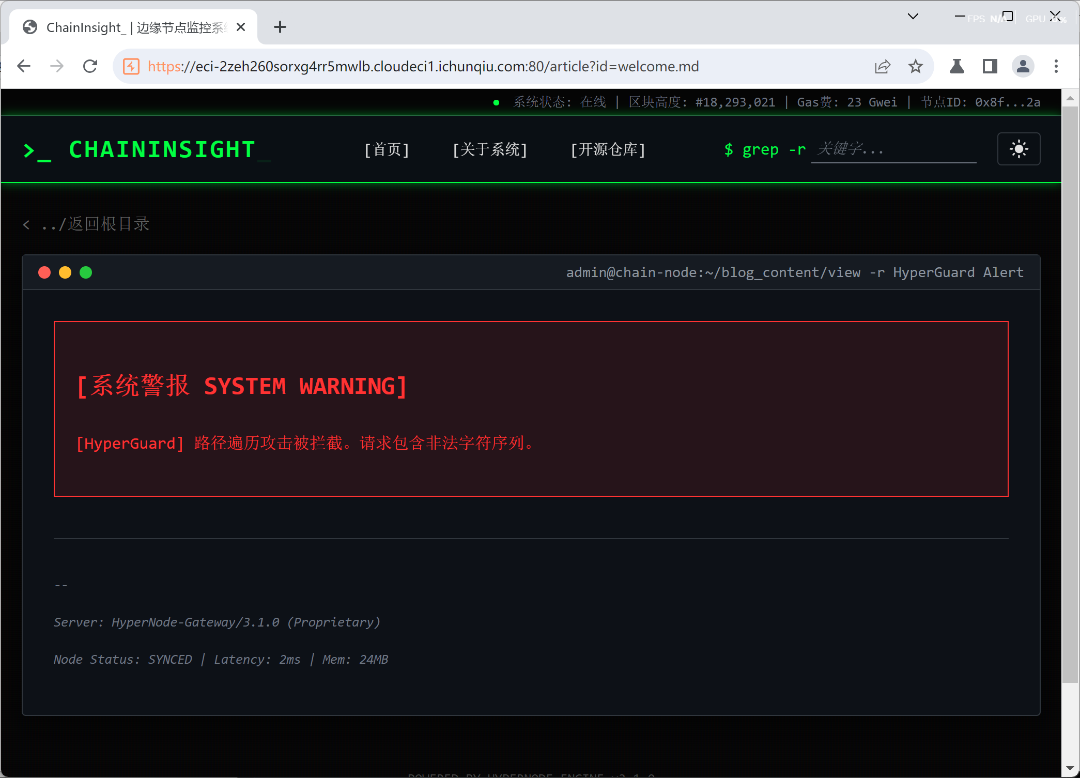Image resolution: width=1080 pixels, height=778 pixels.
Task: Click ../返回根目录 back link
Action: pos(87,224)
